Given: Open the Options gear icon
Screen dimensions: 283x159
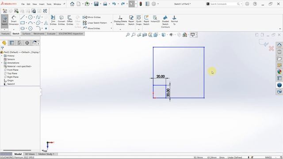Looking at the screenshot, I should pyautogui.click(x=154, y=4).
